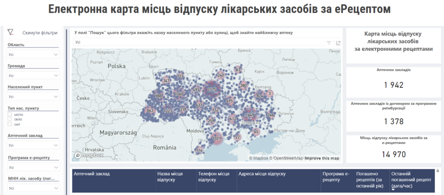Open the Improve this map link
This screenshot has width=444, height=195.
(x=322, y=158)
